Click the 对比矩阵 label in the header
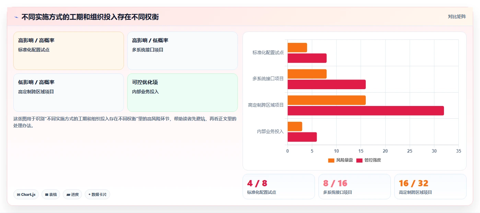 point(457,16)
